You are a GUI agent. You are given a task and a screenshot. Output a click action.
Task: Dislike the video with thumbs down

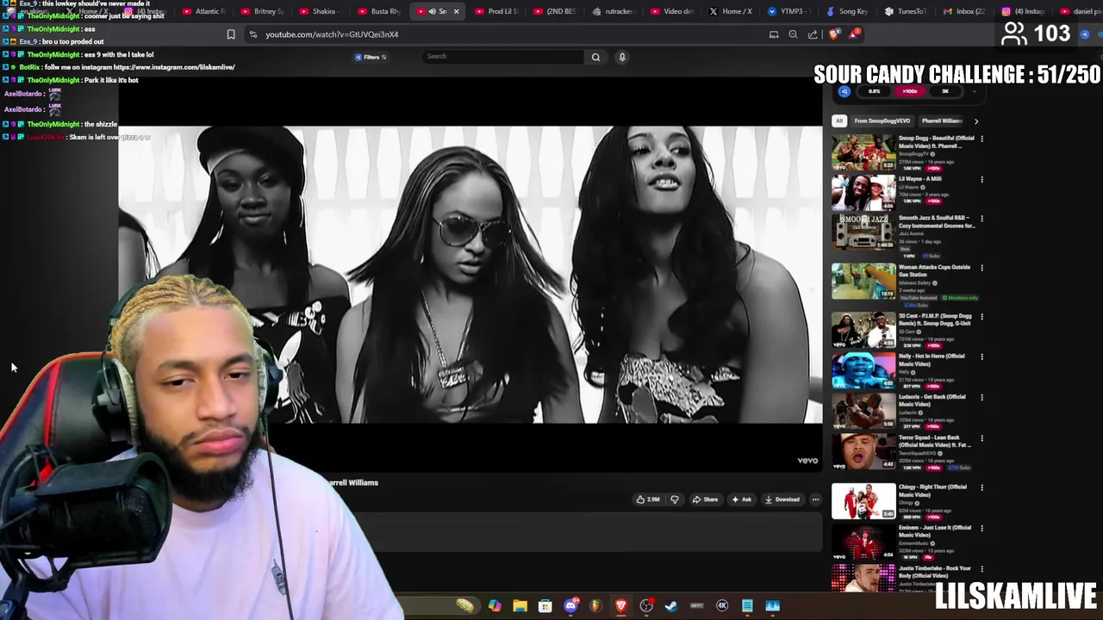tap(675, 499)
